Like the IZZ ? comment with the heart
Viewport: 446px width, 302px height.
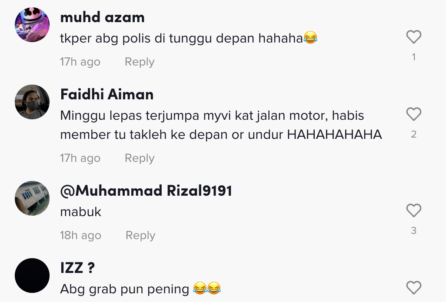click(x=413, y=288)
